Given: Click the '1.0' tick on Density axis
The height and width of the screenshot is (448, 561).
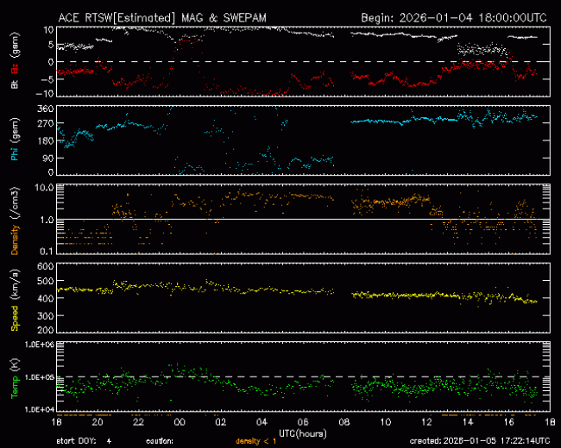Looking at the screenshot, I should 47,220.
